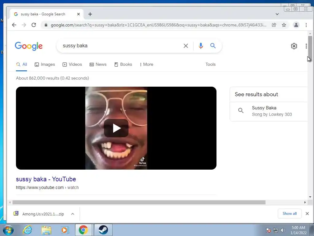This screenshot has width=314, height=236.
Task: Open Steam from the taskbar
Action: (x=103, y=230)
